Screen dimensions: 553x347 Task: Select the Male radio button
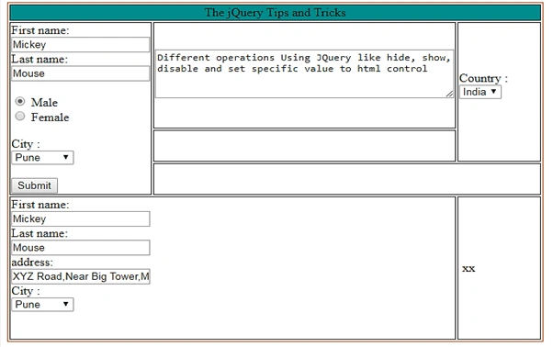click(20, 102)
